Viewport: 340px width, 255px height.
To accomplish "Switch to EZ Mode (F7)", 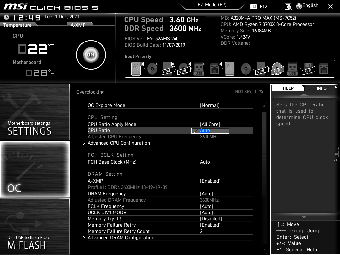I will [212, 5].
